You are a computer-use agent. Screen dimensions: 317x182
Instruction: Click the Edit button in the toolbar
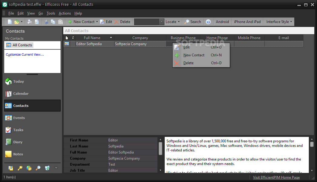coord(106,22)
